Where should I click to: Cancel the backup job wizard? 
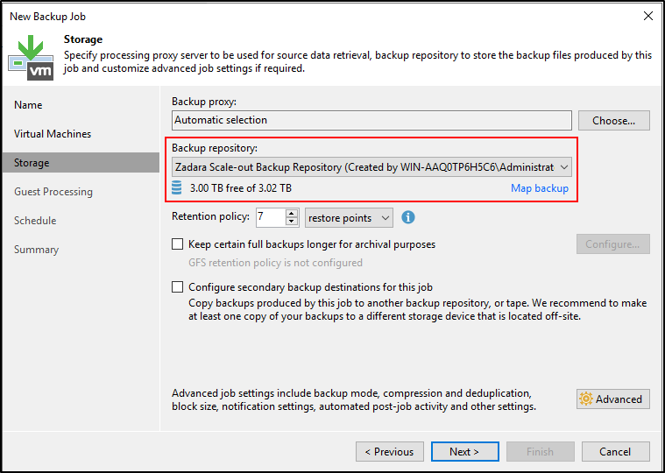[615, 452]
